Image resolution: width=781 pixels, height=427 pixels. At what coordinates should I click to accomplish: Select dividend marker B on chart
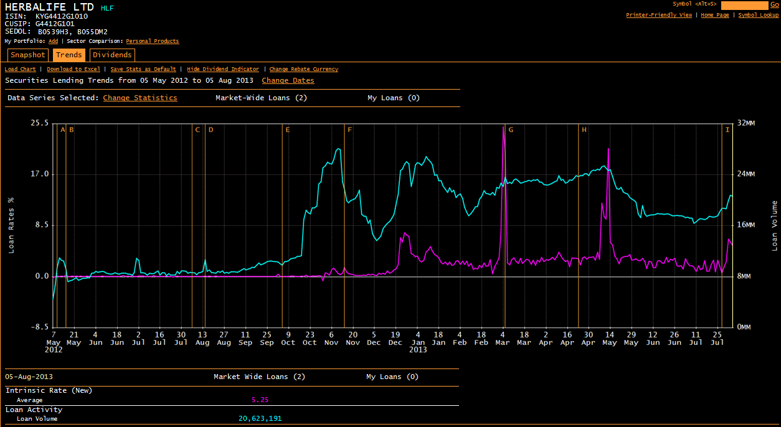point(72,129)
